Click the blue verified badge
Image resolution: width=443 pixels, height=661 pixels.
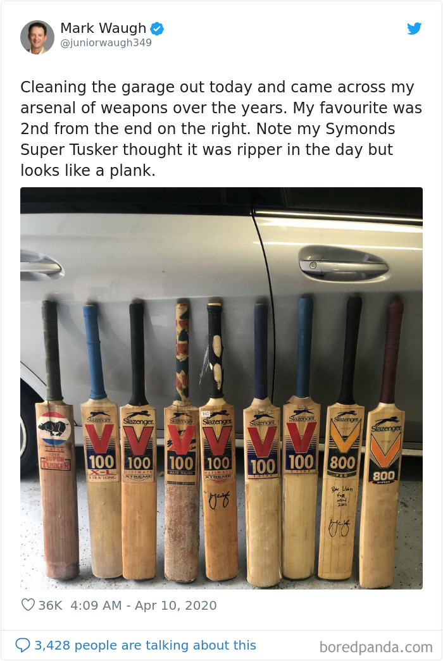click(157, 28)
